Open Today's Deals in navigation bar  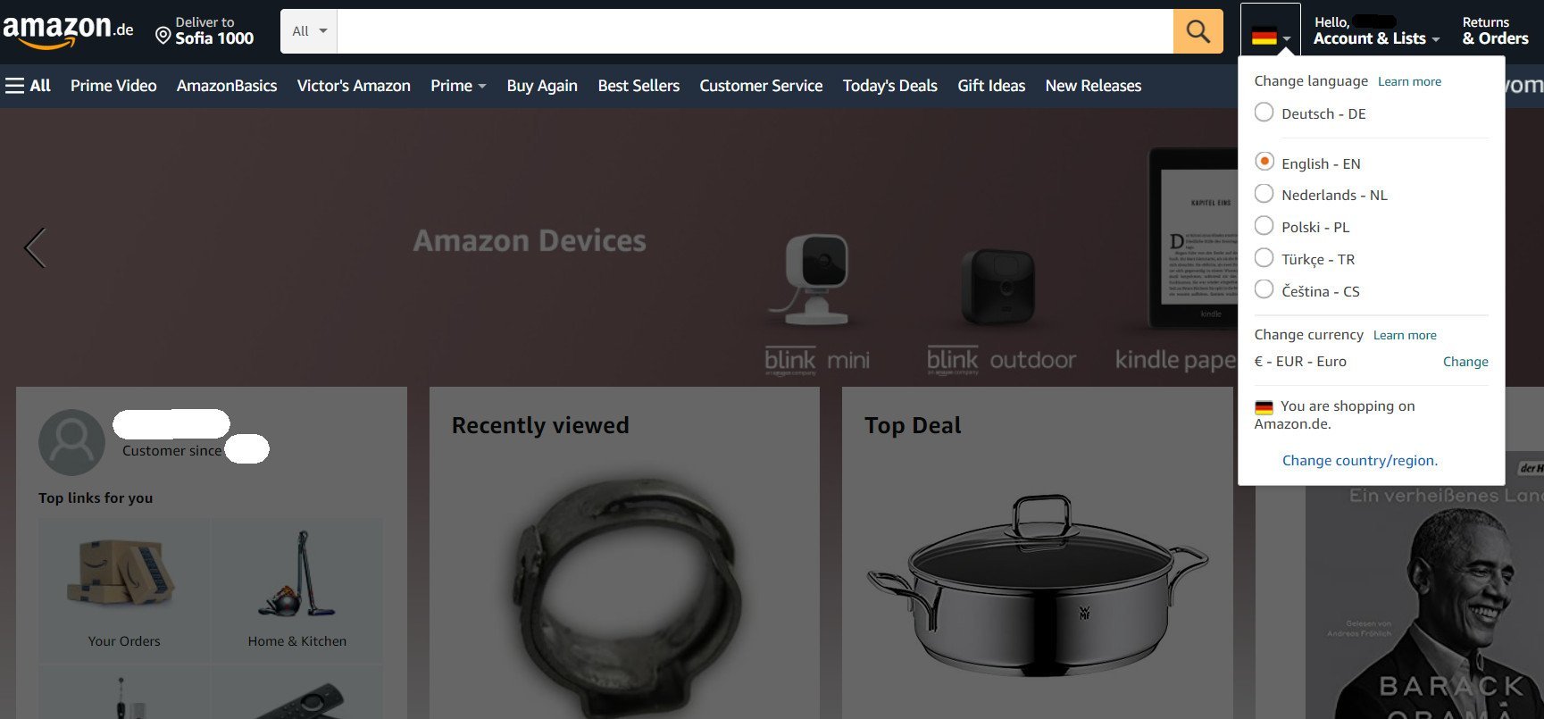889,86
